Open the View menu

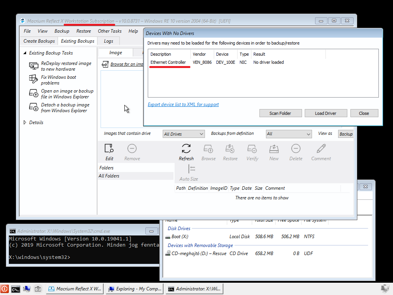click(42, 31)
